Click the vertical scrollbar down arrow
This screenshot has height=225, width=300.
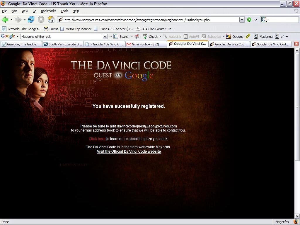coord(297,216)
